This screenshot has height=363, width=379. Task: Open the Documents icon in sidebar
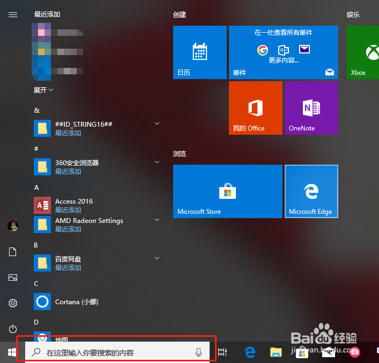coord(13,252)
